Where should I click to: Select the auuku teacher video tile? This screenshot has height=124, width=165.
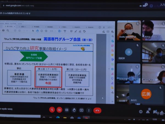click(129, 31)
